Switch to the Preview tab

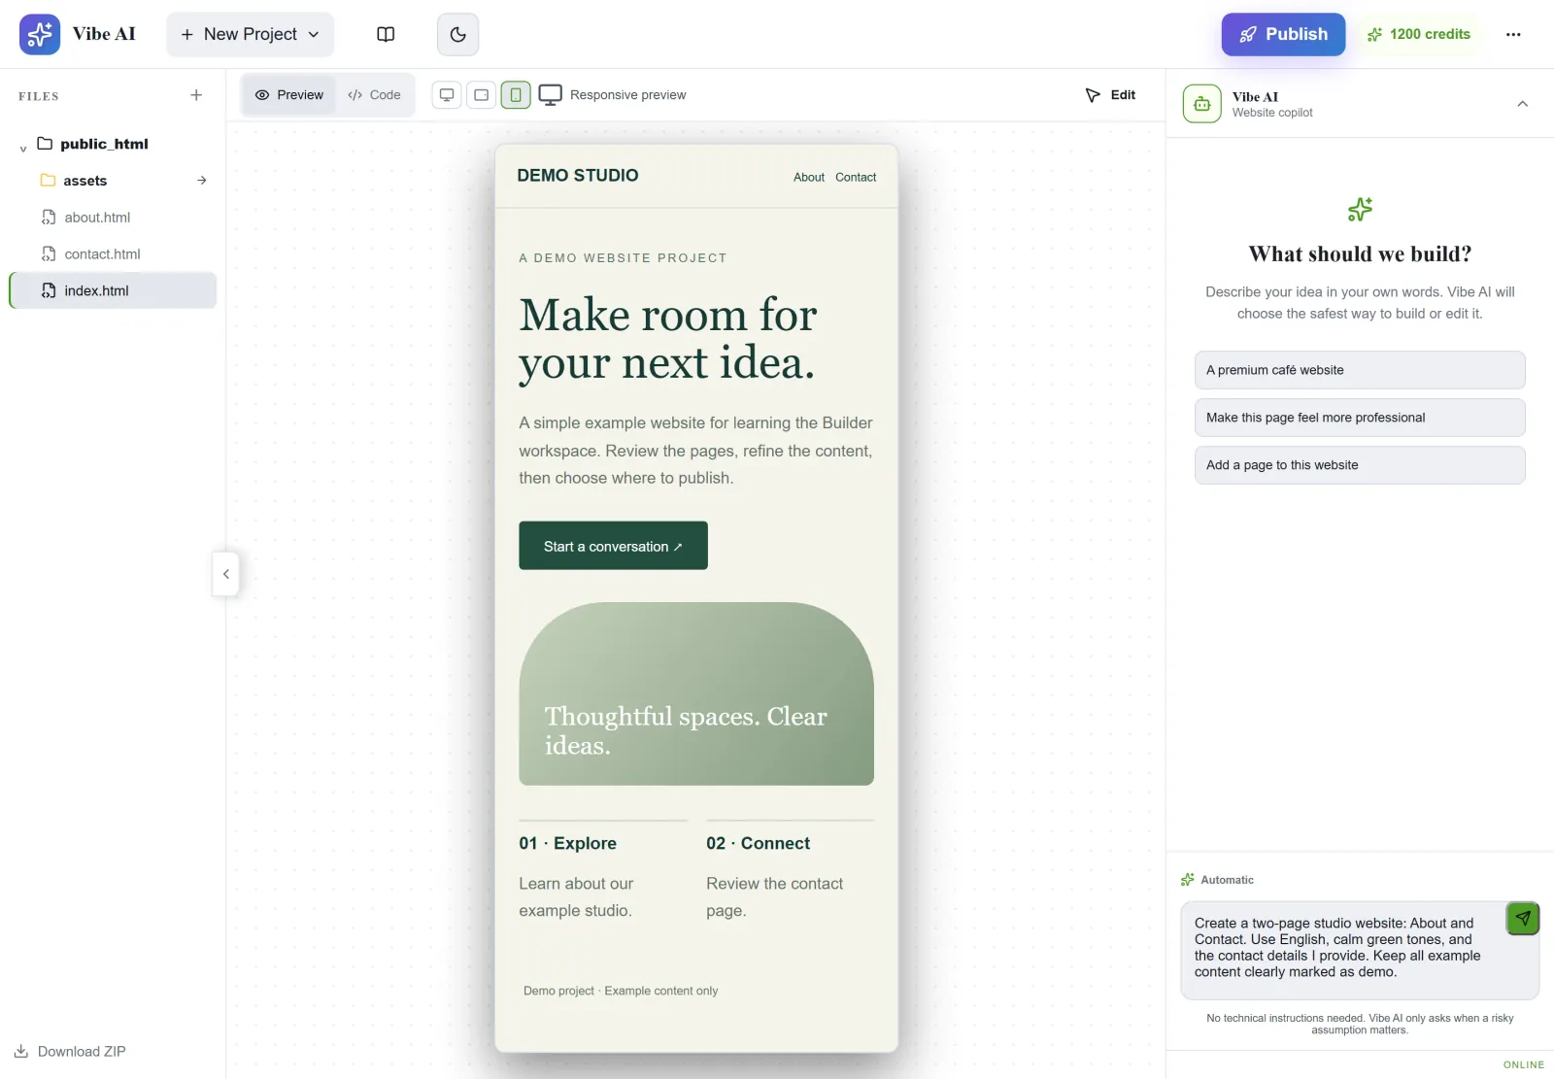[x=289, y=95]
